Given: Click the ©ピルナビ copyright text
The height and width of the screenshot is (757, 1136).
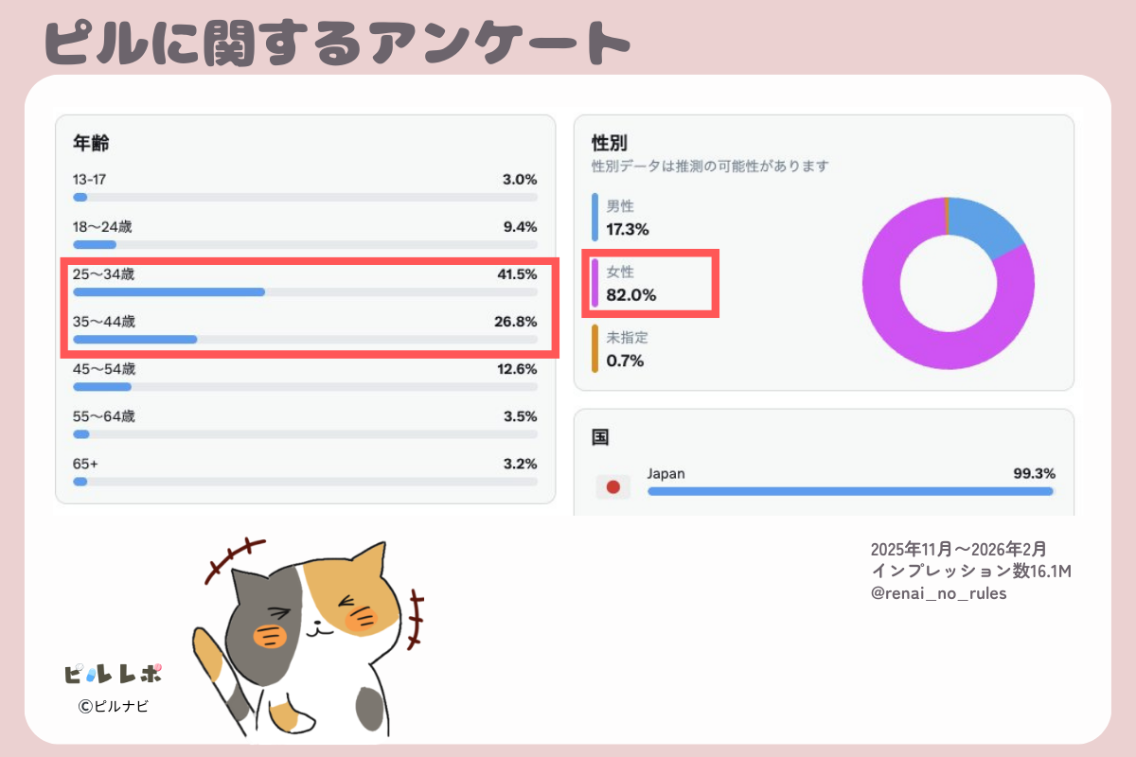Looking at the screenshot, I should point(114,706).
